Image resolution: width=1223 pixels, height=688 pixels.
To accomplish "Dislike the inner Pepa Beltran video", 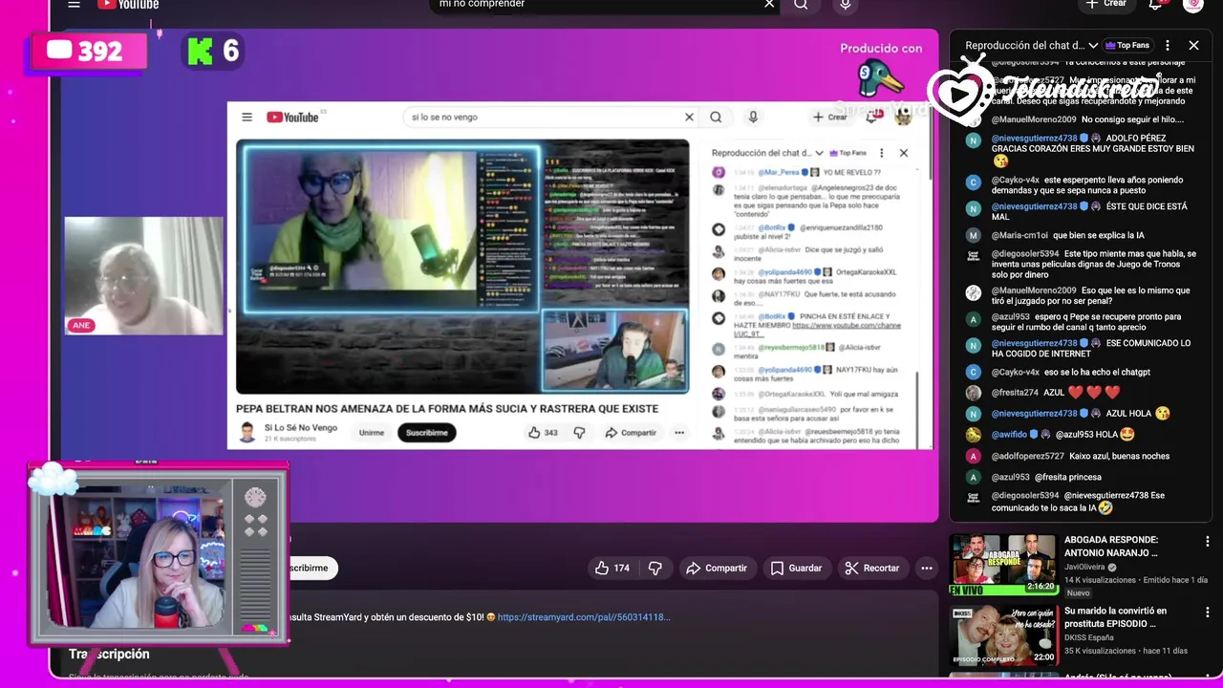I will coord(579,432).
